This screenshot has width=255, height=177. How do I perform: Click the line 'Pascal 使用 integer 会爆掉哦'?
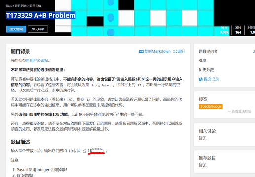pyautogui.click(x=42, y=170)
